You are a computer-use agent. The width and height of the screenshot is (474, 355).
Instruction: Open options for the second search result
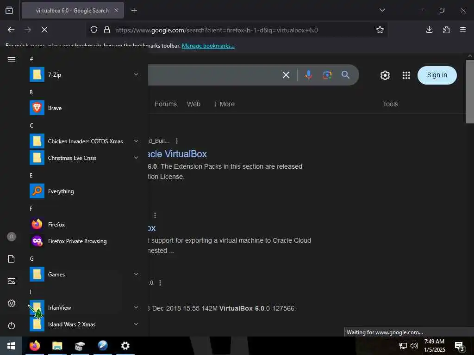pos(155,215)
